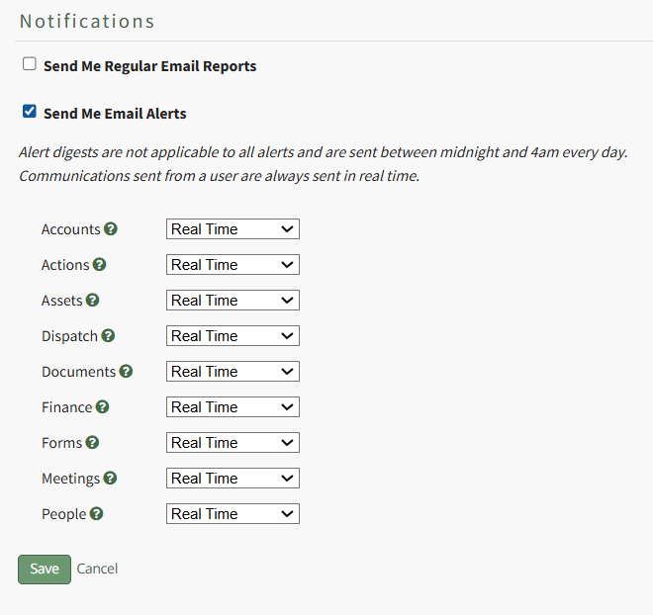The image size is (653, 615).
Task: Click the Dispatch help icon
Action: 109,336
